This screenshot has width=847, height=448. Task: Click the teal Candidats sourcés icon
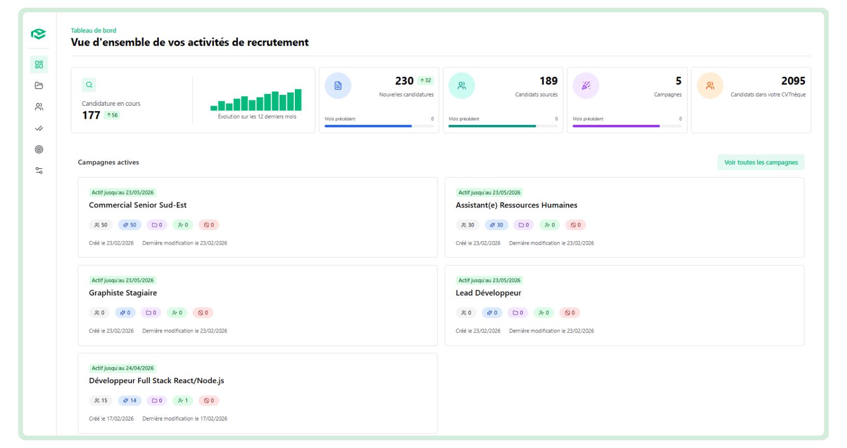click(x=461, y=86)
